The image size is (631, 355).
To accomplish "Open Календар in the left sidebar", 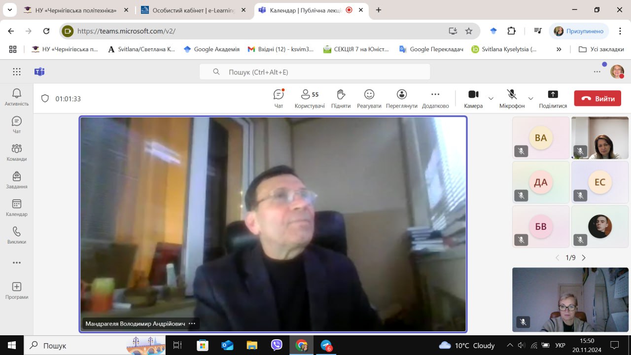I will [17, 208].
